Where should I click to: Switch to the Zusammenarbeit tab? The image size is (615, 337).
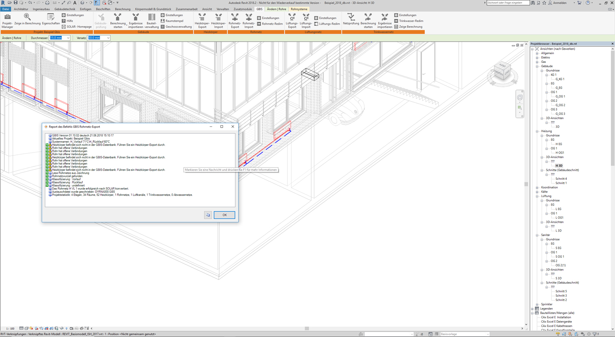pyautogui.click(x=187, y=9)
